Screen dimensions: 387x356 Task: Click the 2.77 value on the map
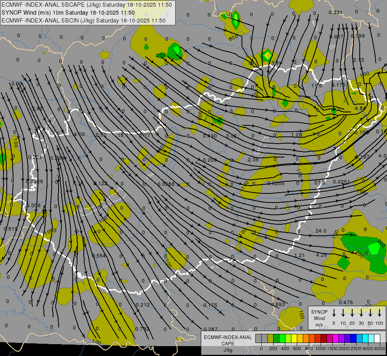click(145, 135)
